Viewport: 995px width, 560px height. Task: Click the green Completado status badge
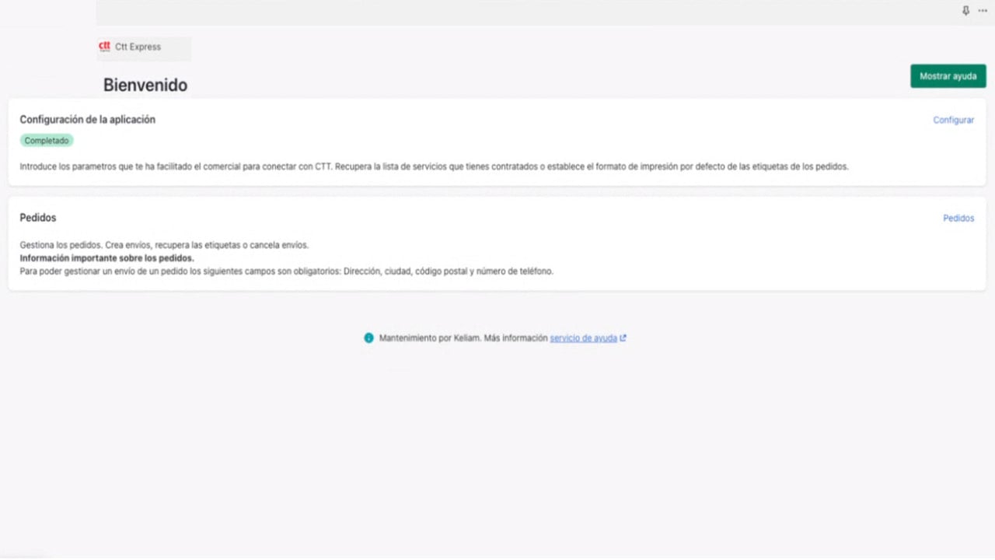[47, 141]
